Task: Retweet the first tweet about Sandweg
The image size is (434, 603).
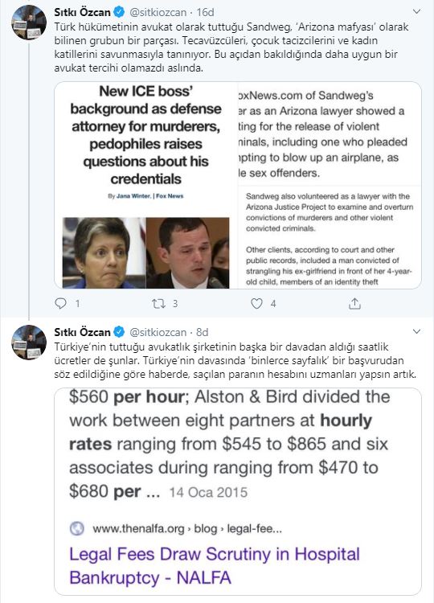Action: point(158,304)
